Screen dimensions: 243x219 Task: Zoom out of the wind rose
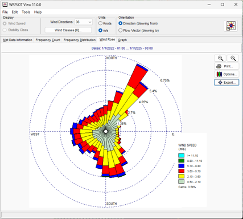[x=233, y=58]
